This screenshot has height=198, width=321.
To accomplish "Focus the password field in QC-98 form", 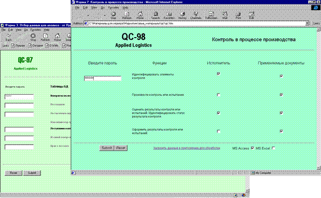I will [103, 79].
